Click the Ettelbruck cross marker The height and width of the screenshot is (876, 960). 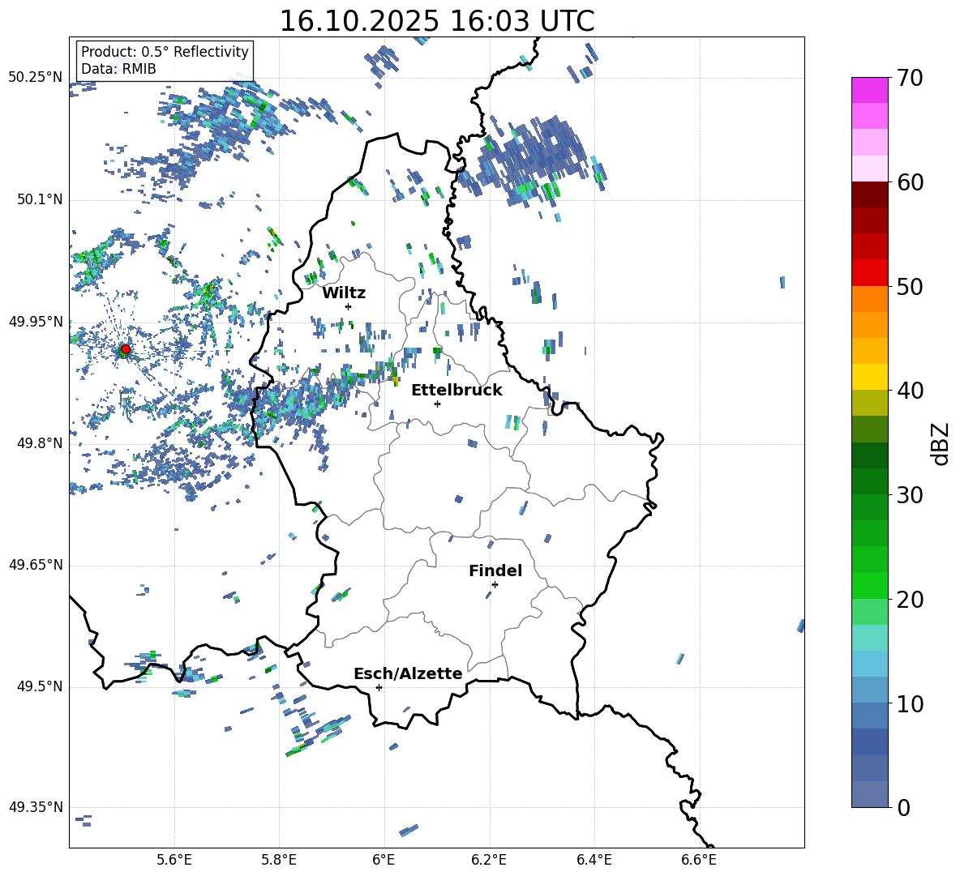tap(437, 404)
